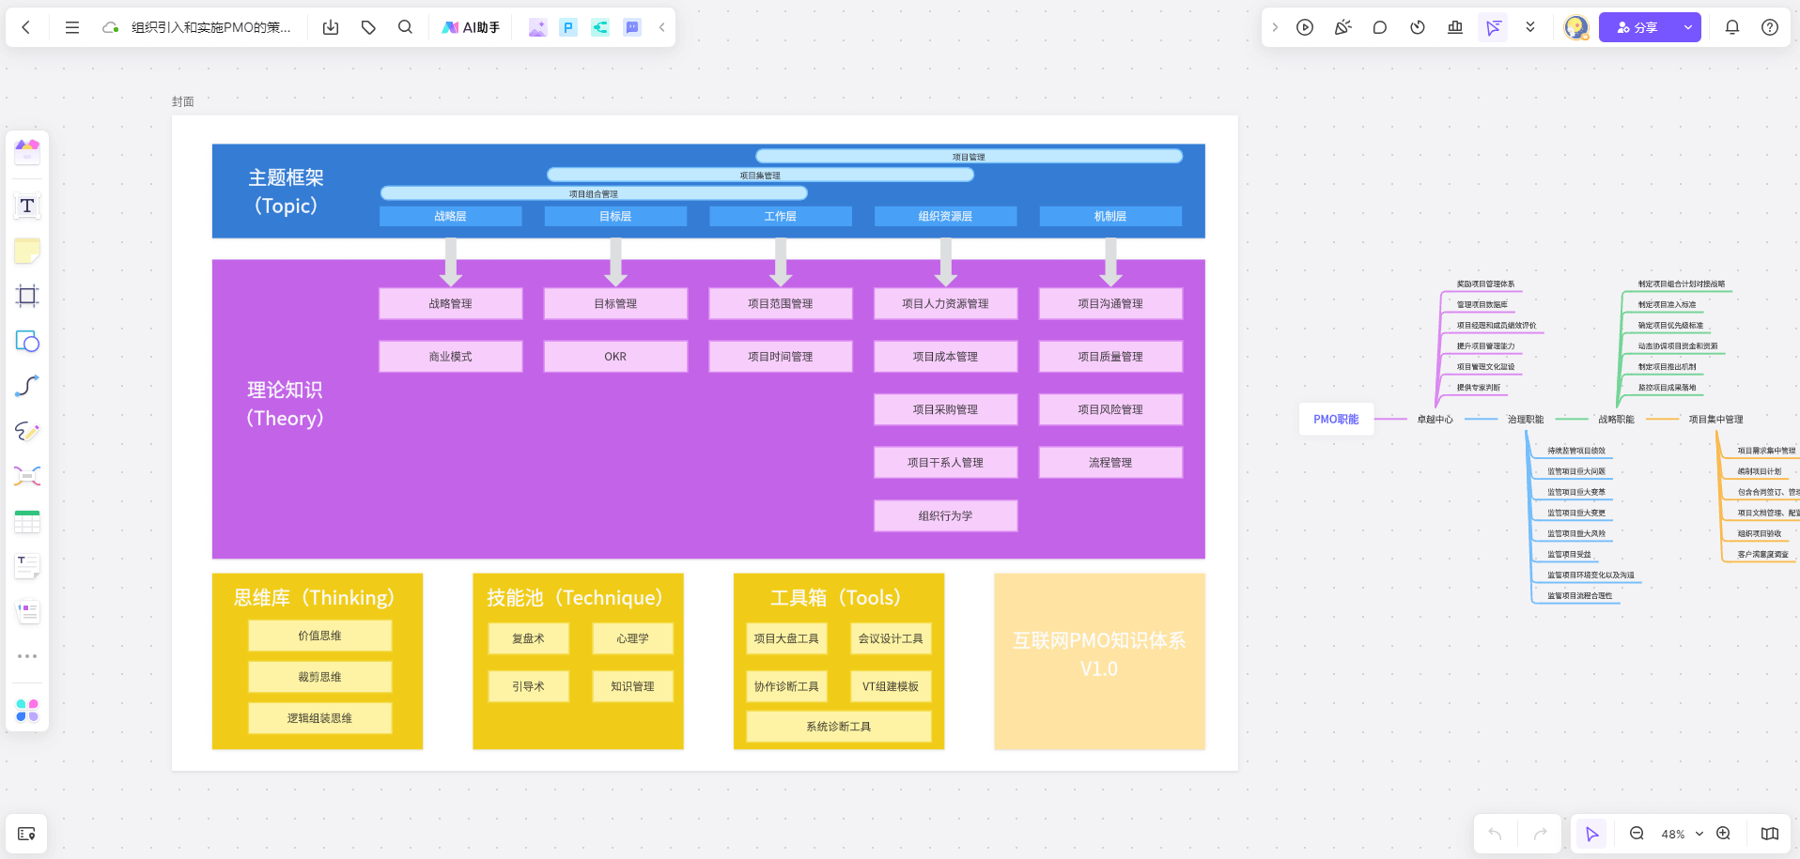Viewport: 1800px width, 859px height.
Task: Open the hamburger main menu
Action: pos(72,27)
